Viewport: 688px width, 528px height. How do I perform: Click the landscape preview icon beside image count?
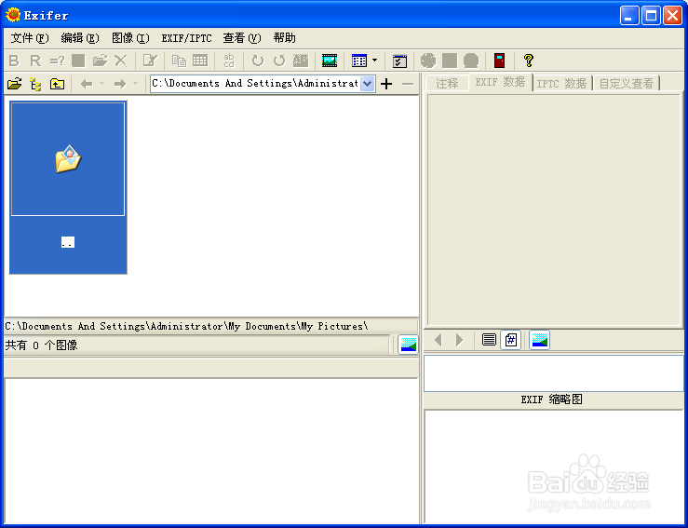click(408, 345)
